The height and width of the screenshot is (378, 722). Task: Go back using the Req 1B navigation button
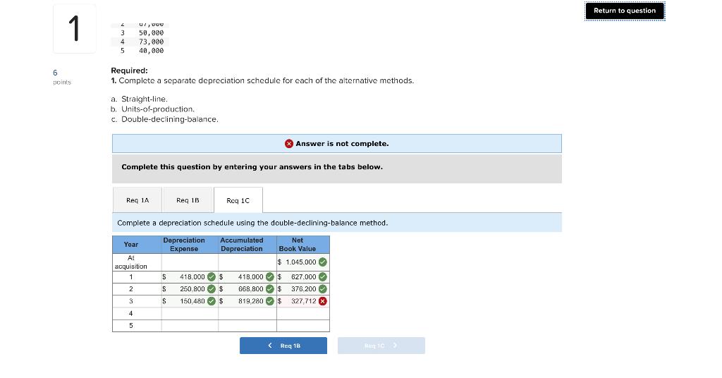283,346
